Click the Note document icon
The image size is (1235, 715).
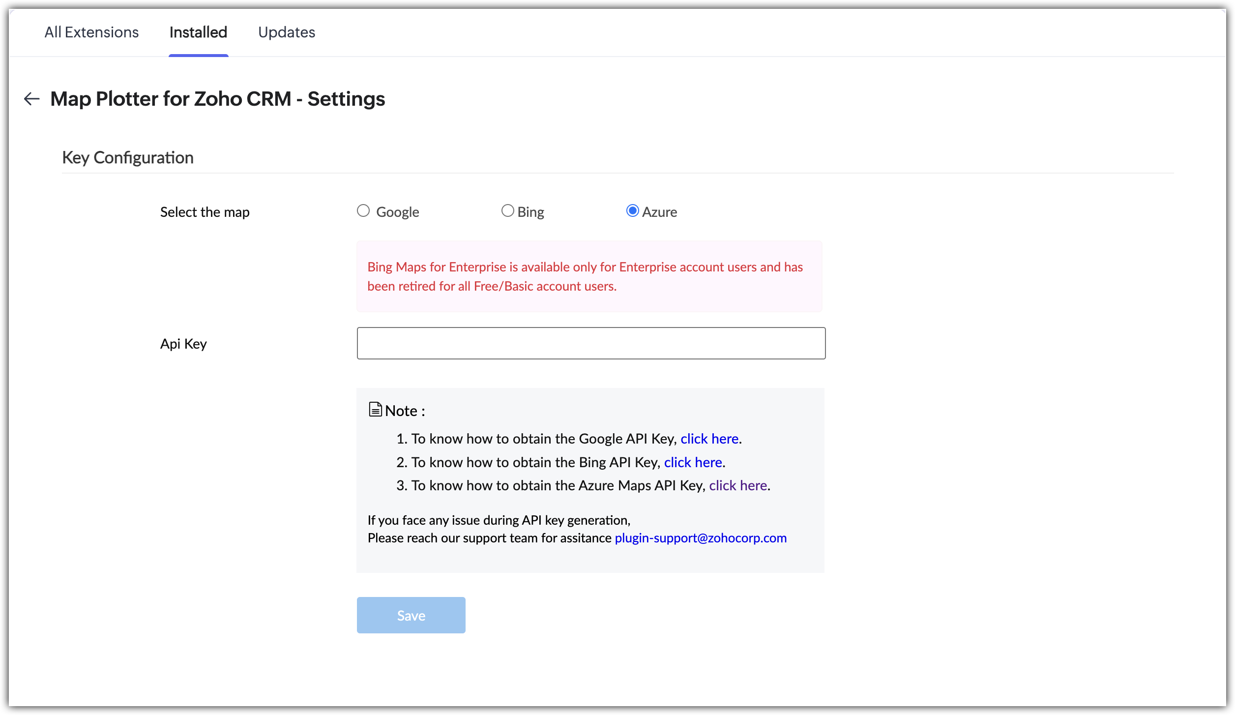point(375,410)
